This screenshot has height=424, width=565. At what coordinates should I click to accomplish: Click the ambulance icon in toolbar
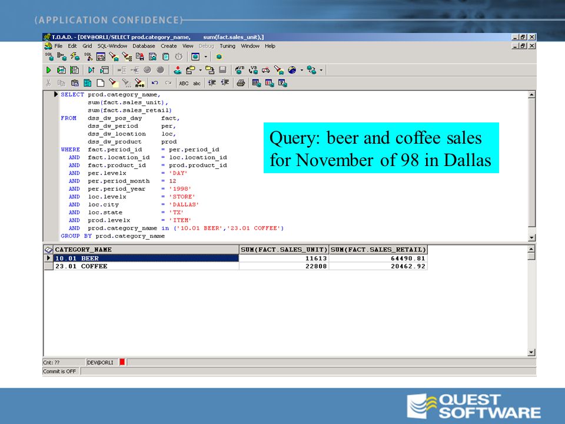[x=266, y=70]
